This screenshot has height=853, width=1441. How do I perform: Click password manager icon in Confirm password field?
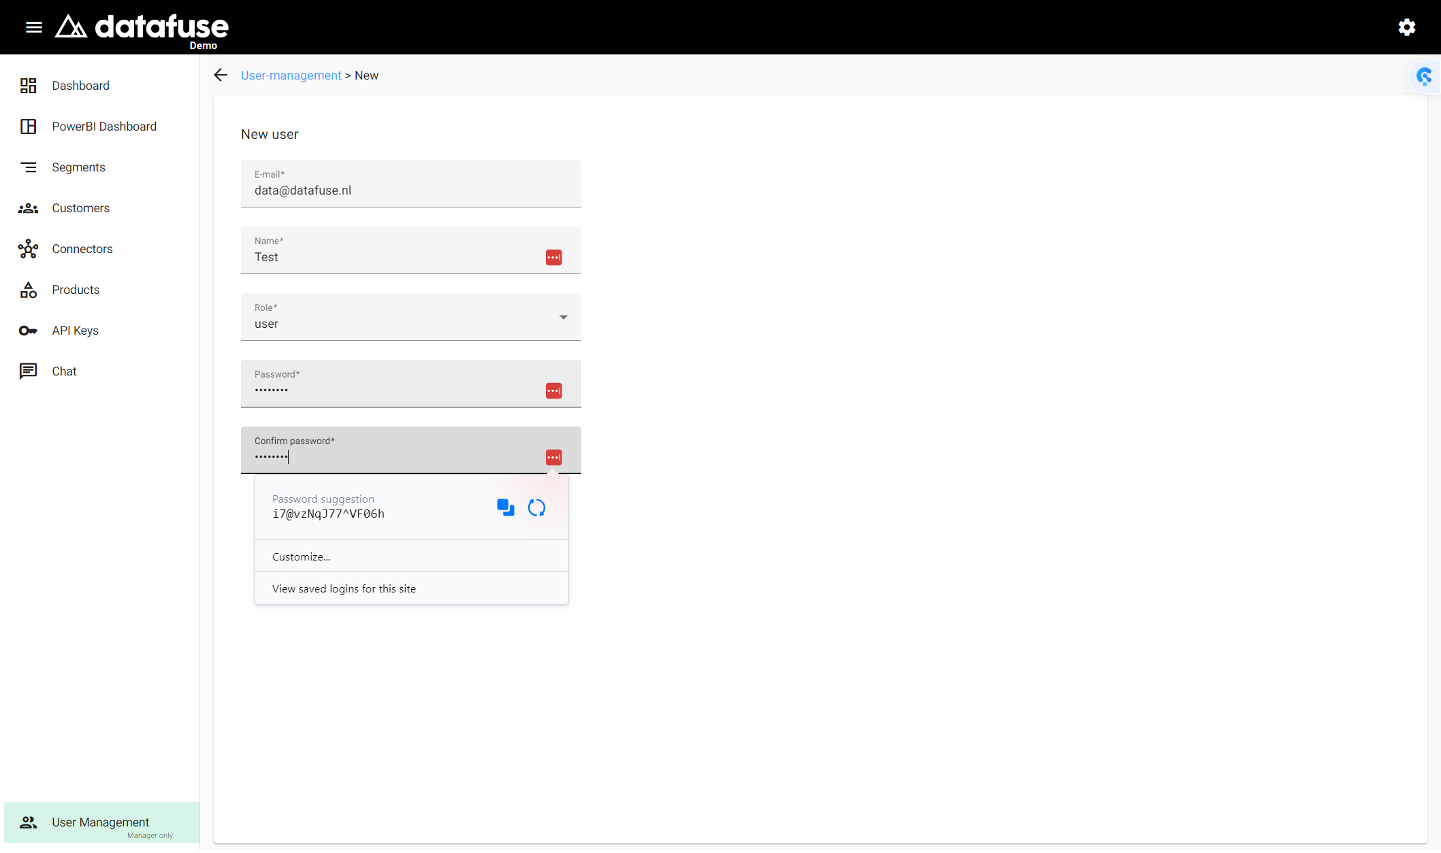553,457
